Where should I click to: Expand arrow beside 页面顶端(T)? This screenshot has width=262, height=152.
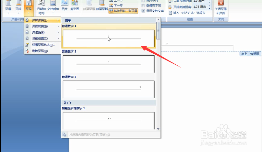(58, 20)
